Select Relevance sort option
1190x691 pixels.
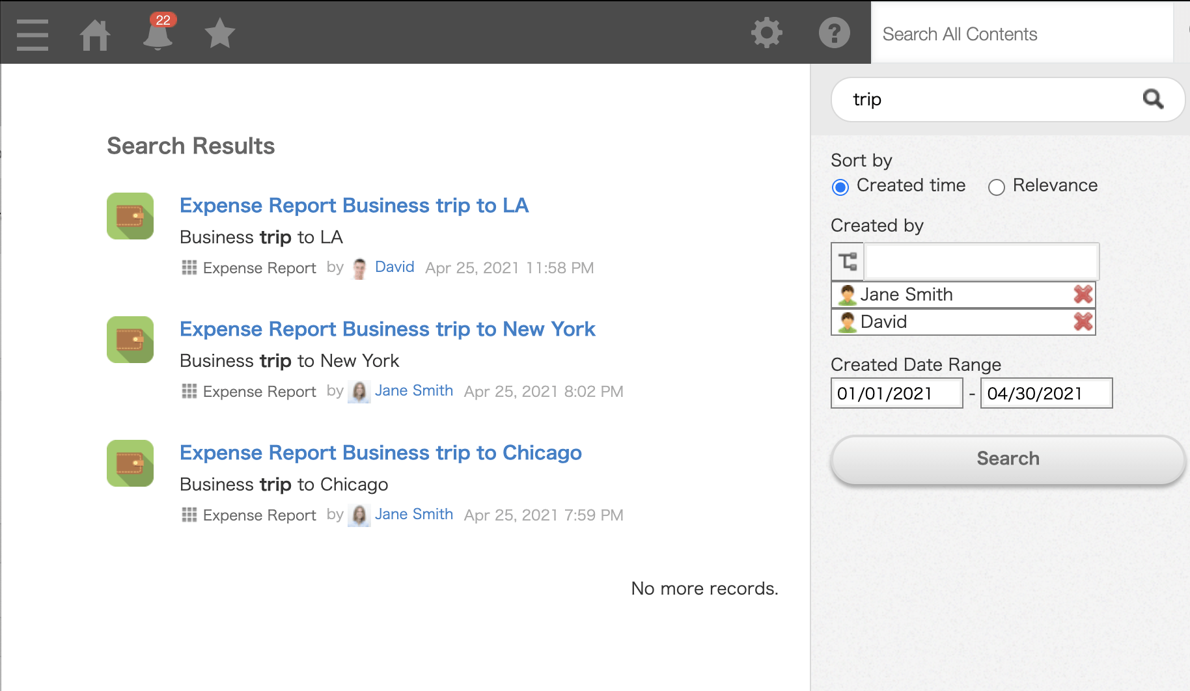[x=996, y=187]
